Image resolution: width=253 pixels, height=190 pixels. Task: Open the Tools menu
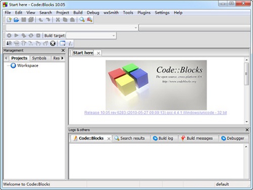(128, 13)
